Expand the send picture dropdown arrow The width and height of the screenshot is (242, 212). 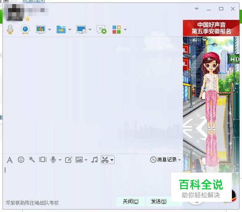click(x=86, y=160)
